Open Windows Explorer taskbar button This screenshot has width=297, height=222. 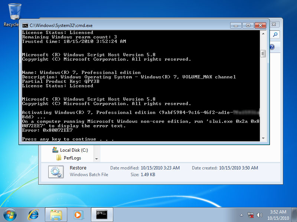pos(56,215)
